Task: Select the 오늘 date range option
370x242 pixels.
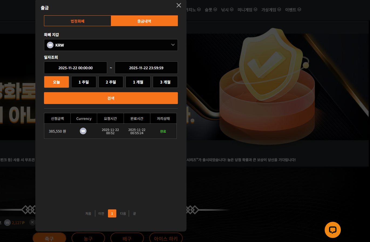Action: pyautogui.click(x=56, y=82)
